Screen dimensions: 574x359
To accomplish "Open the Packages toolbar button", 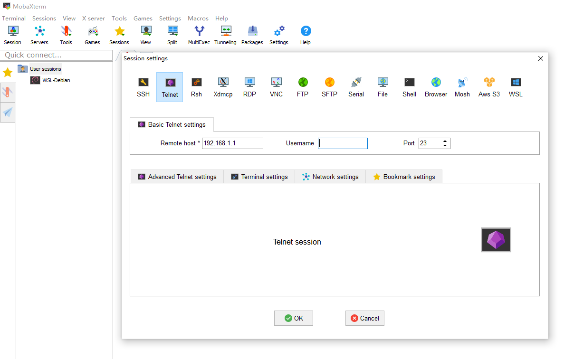I will 252,35.
